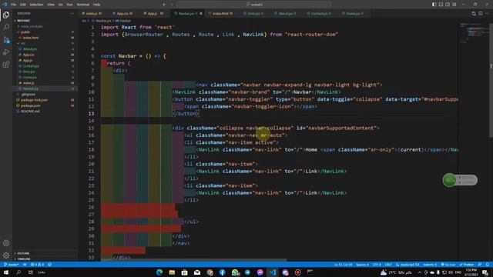Open the Help menu
The height and width of the screenshot is (277, 493).
click(x=96, y=5)
